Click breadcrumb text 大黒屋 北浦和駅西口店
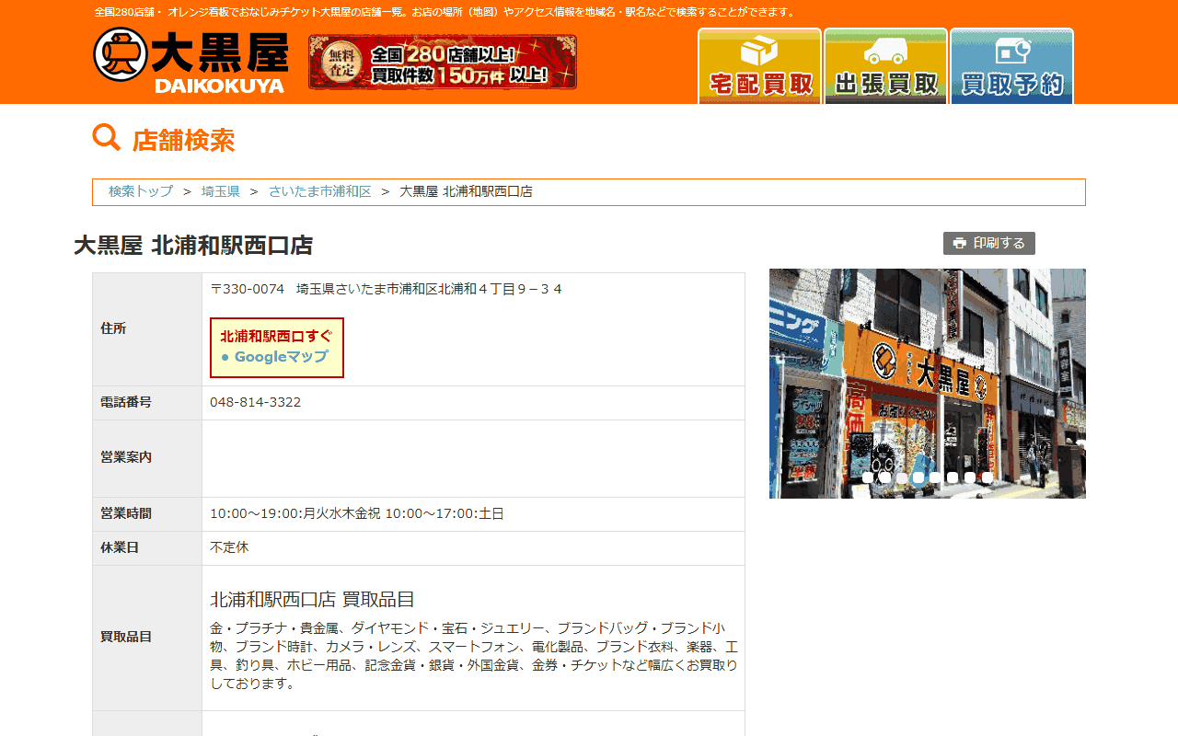 coord(466,191)
